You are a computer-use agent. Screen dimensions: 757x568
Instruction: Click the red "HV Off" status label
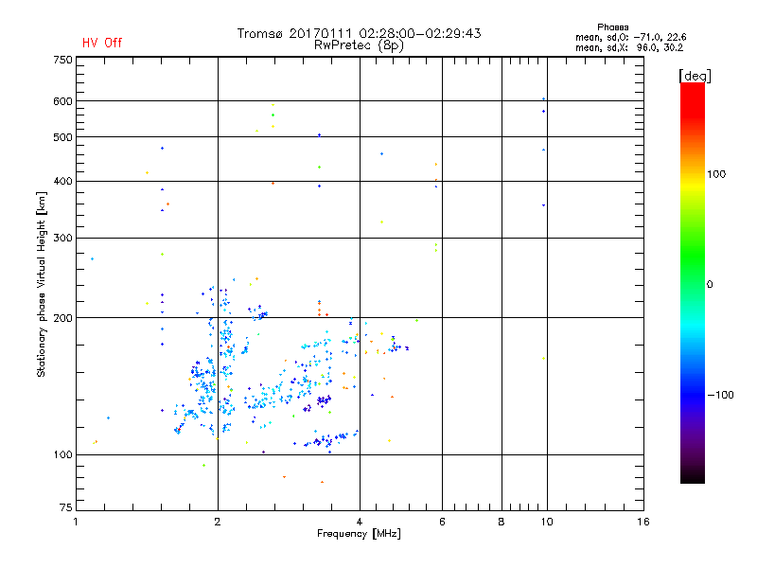click(102, 43)
